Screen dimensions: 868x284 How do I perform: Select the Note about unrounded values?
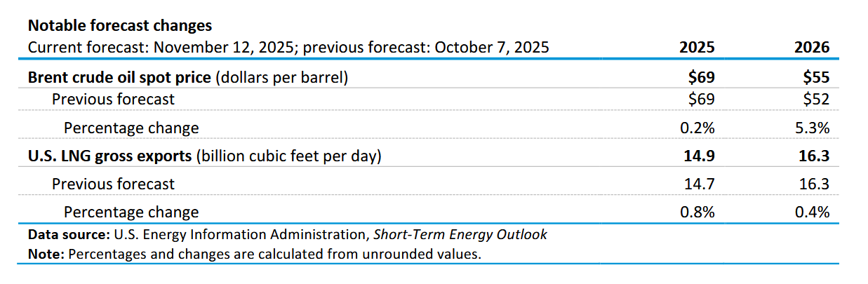[x=255, y=253]
